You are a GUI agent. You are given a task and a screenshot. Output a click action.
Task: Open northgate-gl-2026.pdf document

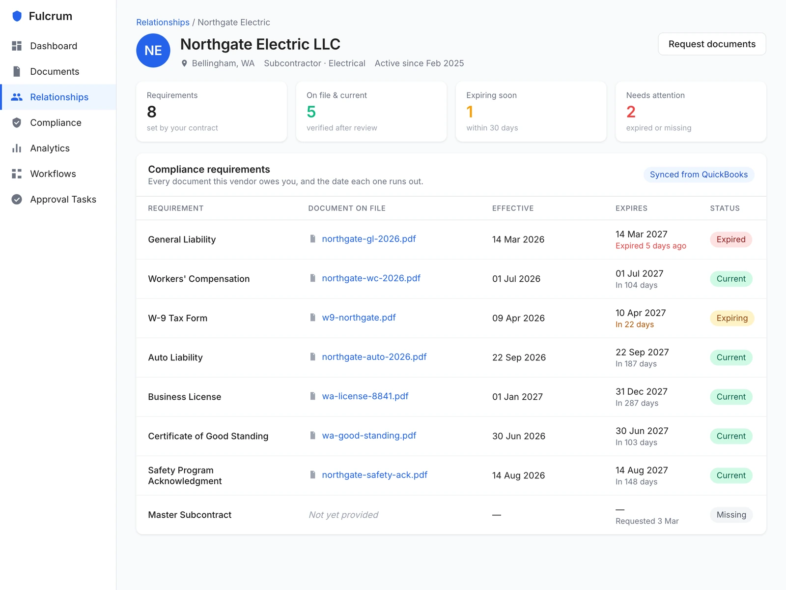click(369, 239)
